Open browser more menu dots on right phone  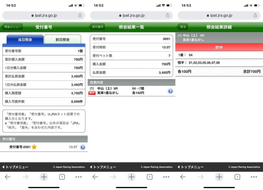pos(254,177)
